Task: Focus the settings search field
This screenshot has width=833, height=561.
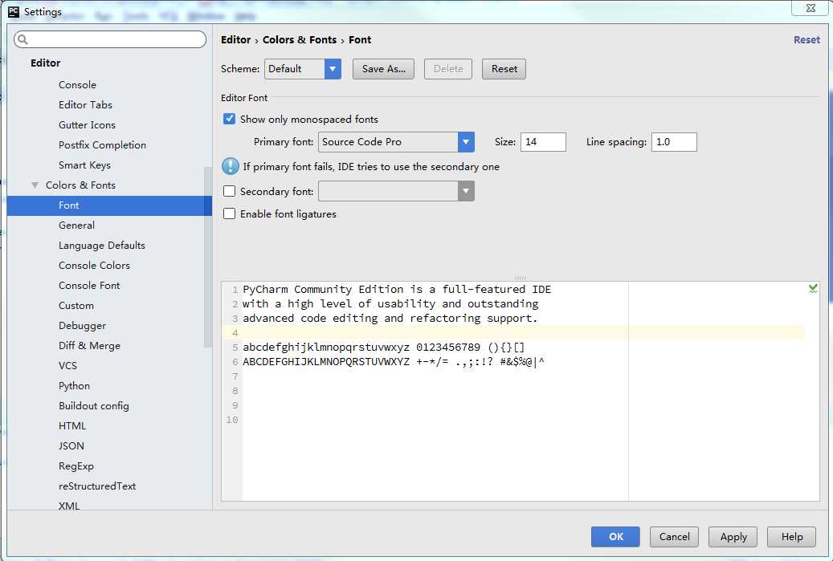Action: (110, 39)
